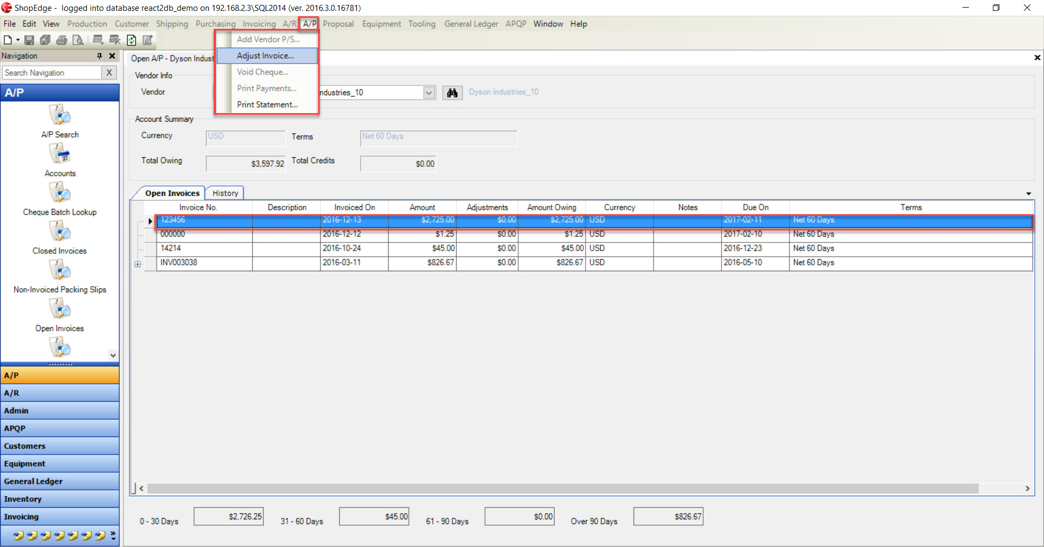Screen dimensions: 1044x547
Task: Pin the Navigation panel pushpin icon
Action: [x=100, y=56]
